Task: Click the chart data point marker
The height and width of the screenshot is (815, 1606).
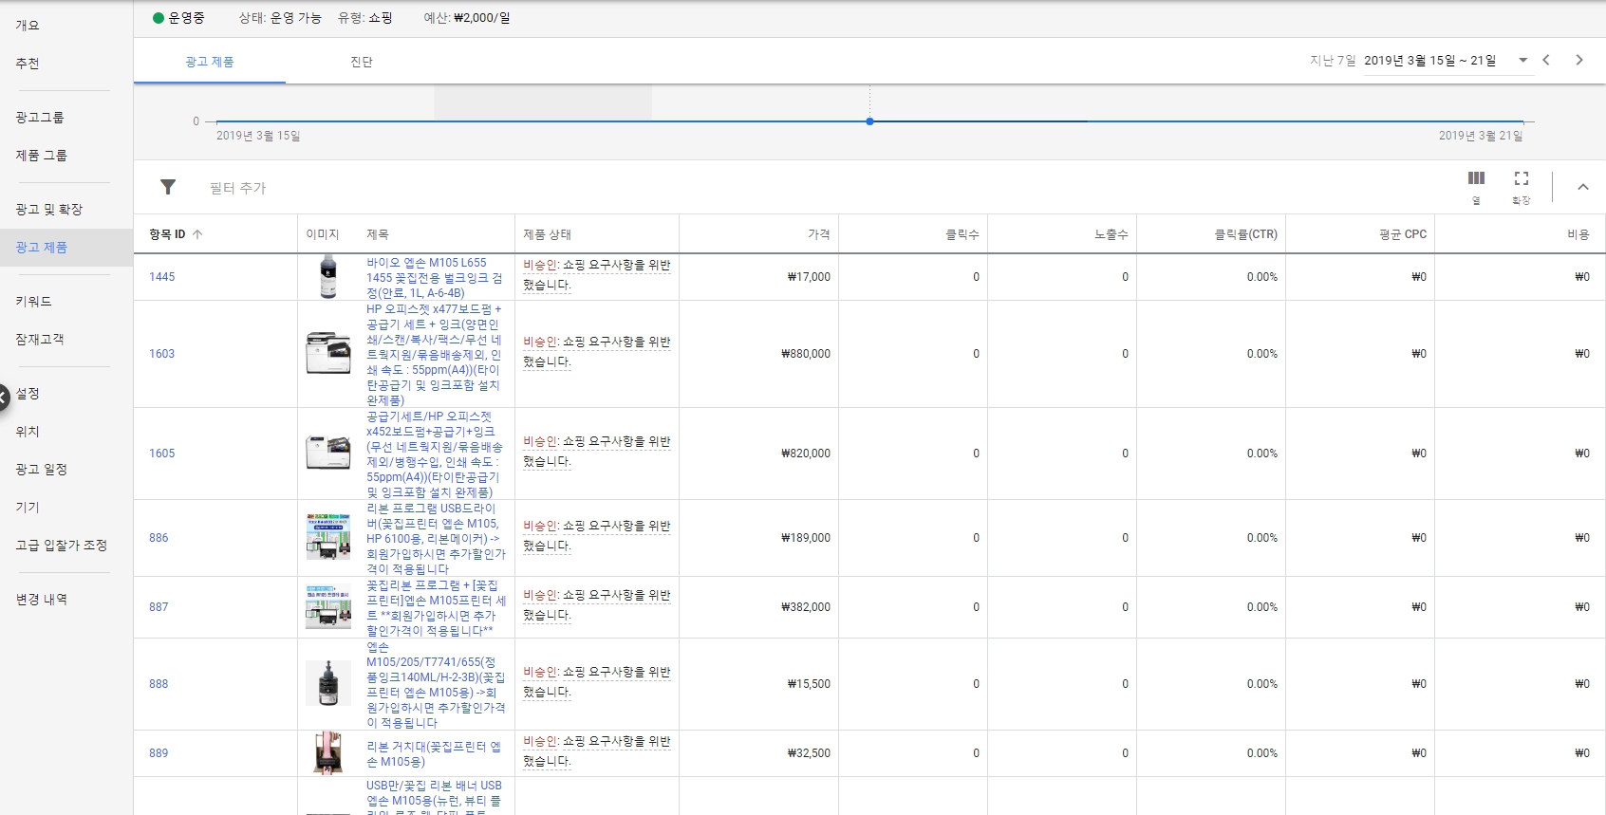Action: click(869, 121)
